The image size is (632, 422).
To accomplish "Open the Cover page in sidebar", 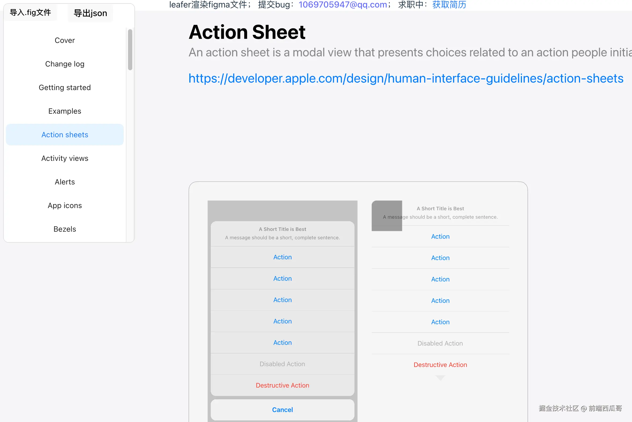I will coord(65,40).
